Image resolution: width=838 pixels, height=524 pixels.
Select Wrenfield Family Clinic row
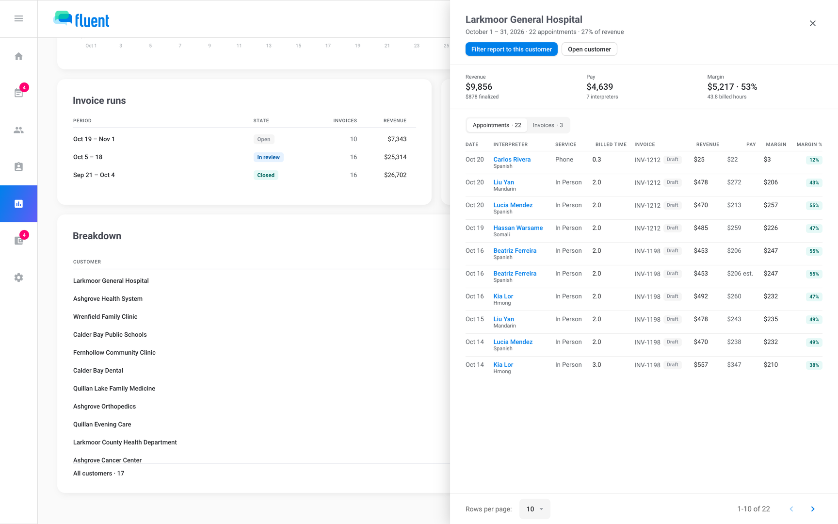(x=105, y=317)
